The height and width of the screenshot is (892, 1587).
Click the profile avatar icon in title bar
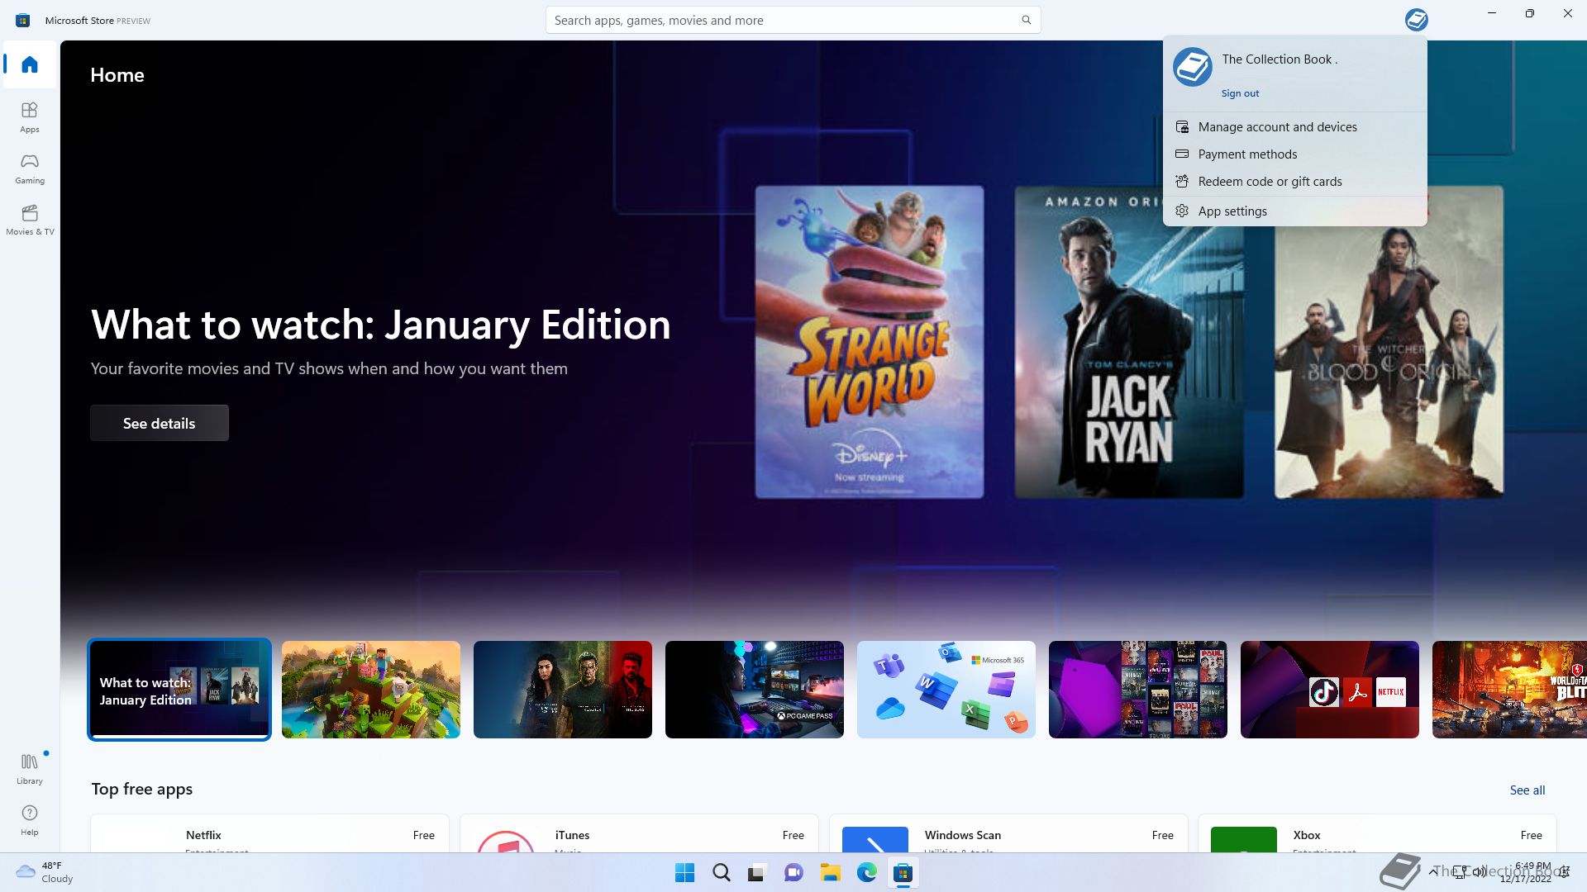click(x=1416, y=20)
